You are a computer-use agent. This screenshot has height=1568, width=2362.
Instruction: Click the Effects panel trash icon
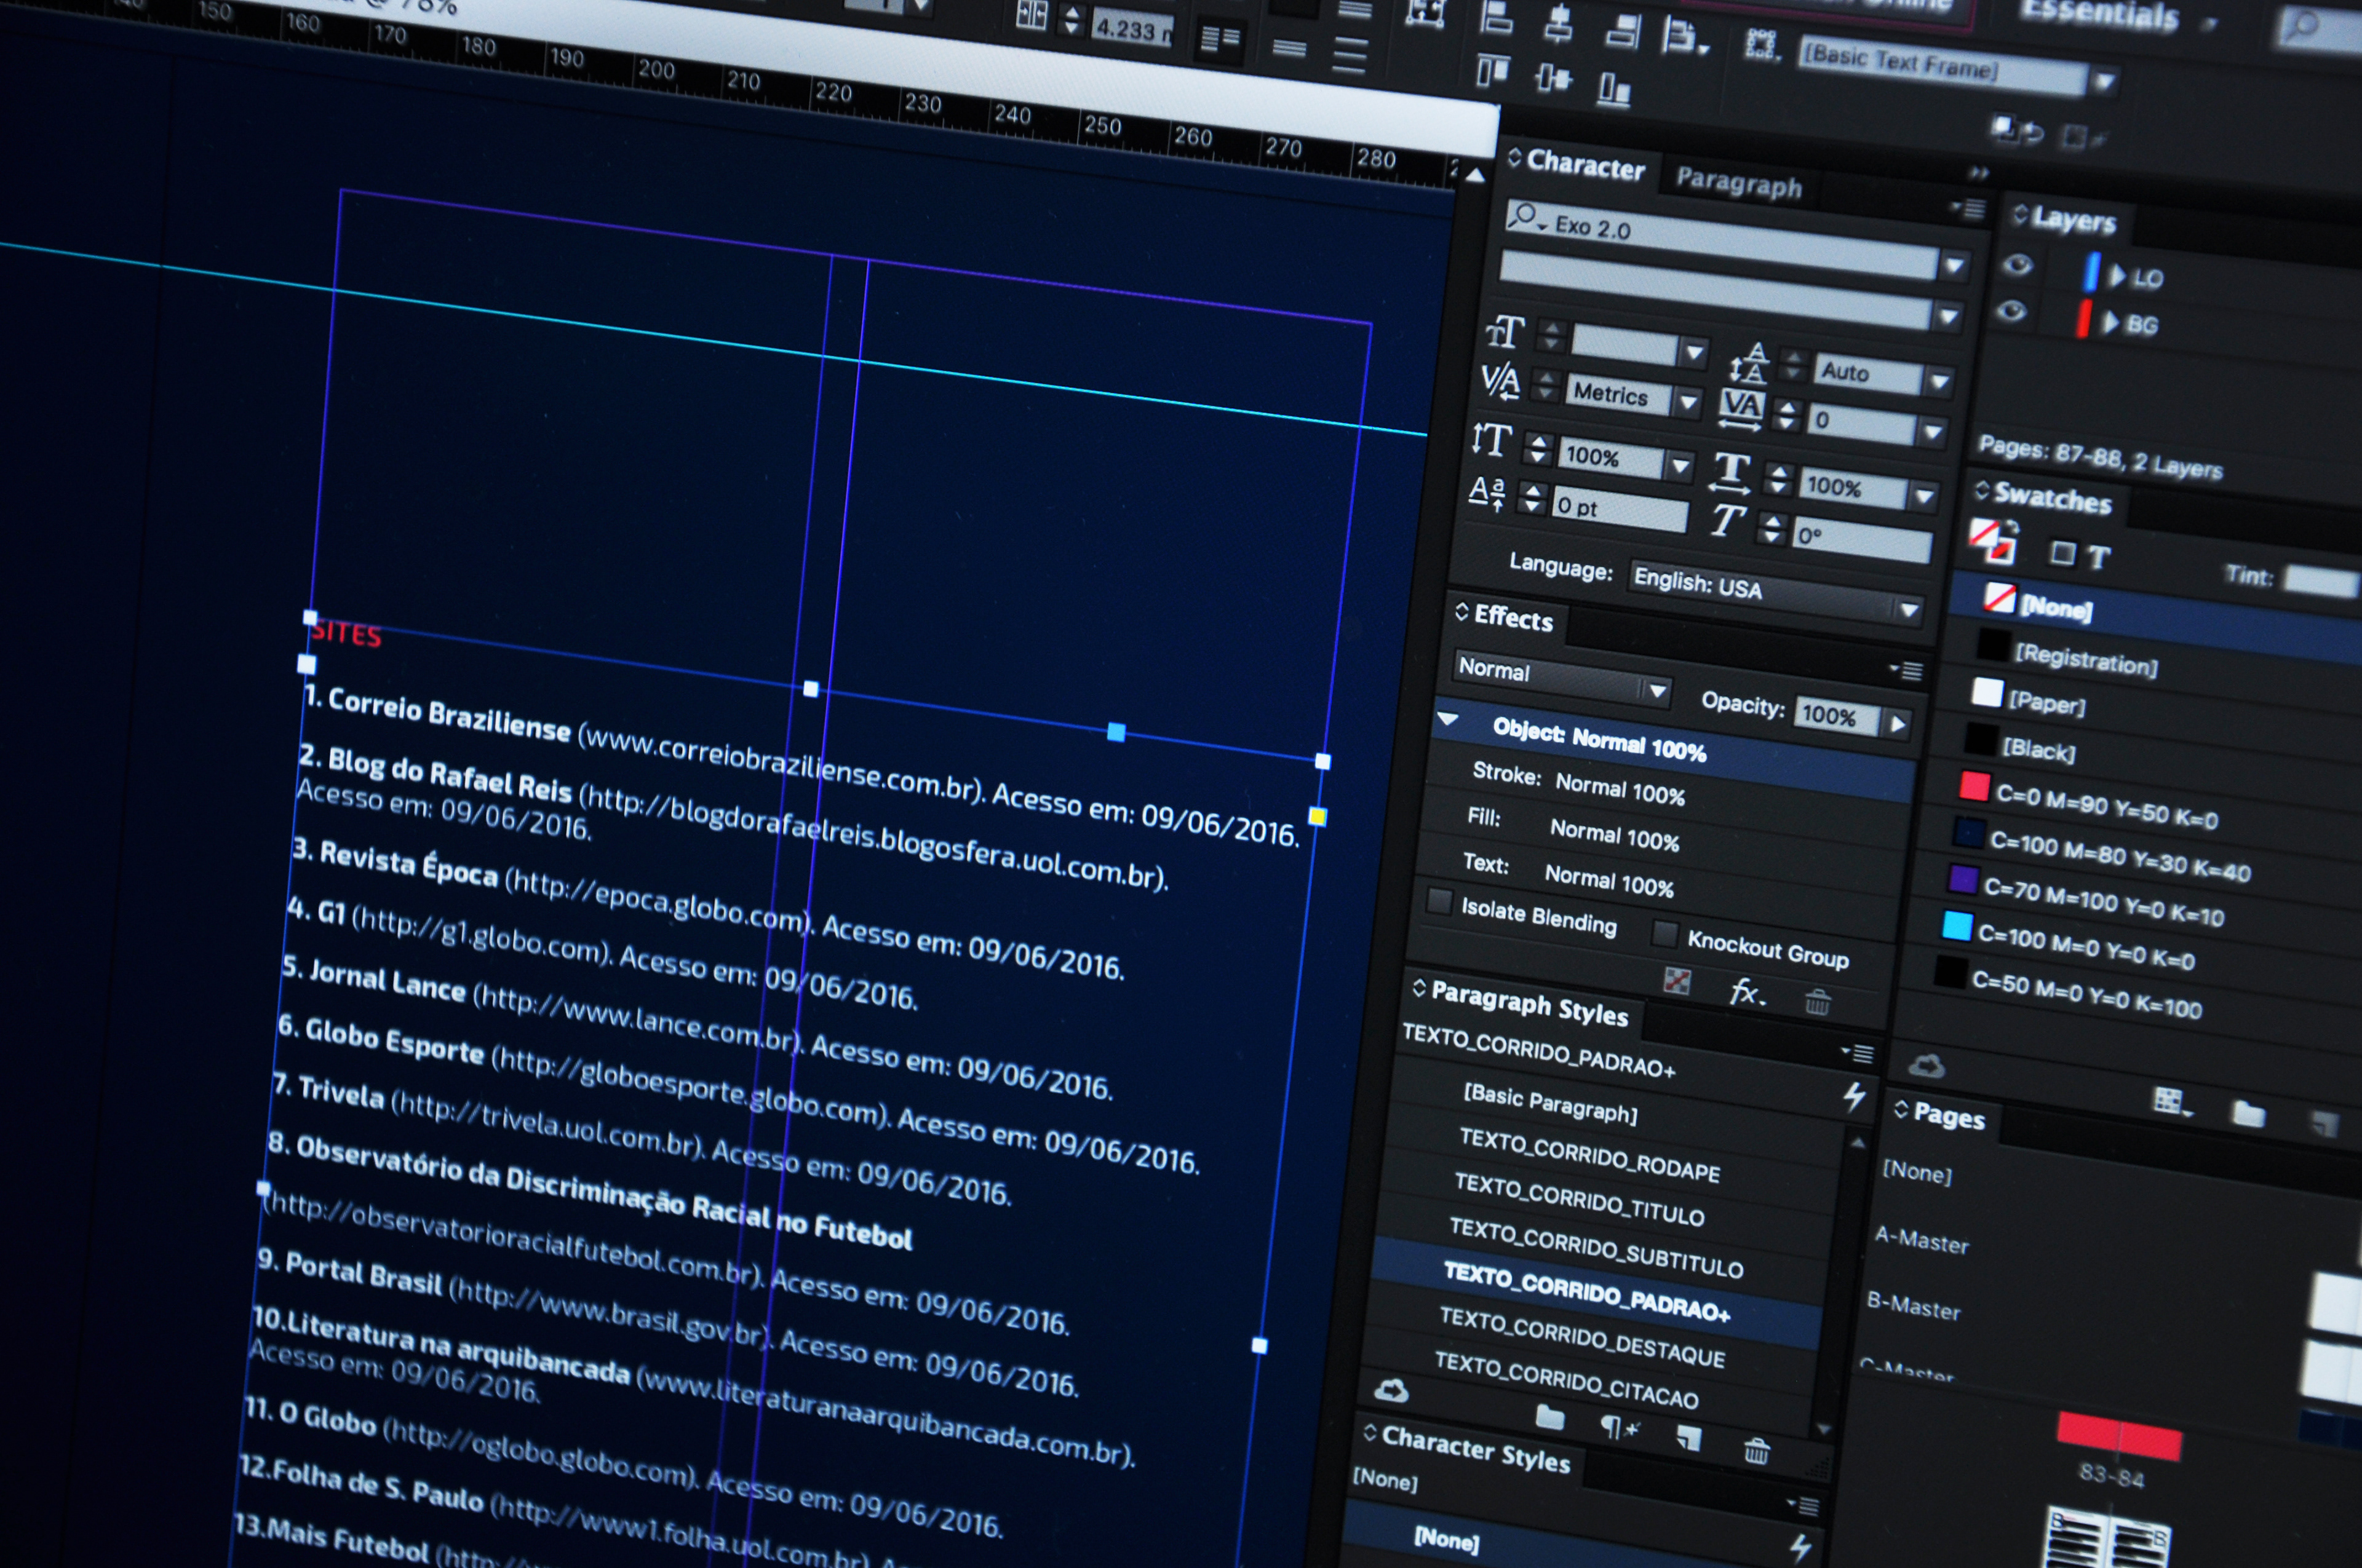[1817, 1001]
